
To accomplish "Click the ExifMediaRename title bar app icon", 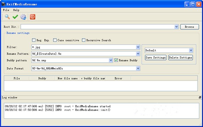I will (x=3, y=4).
